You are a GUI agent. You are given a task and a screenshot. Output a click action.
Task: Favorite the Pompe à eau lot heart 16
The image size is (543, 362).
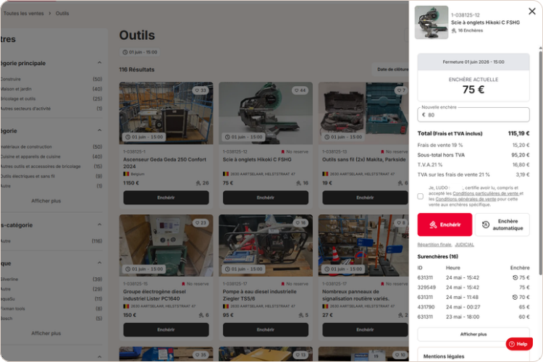(x=300, y=223)
